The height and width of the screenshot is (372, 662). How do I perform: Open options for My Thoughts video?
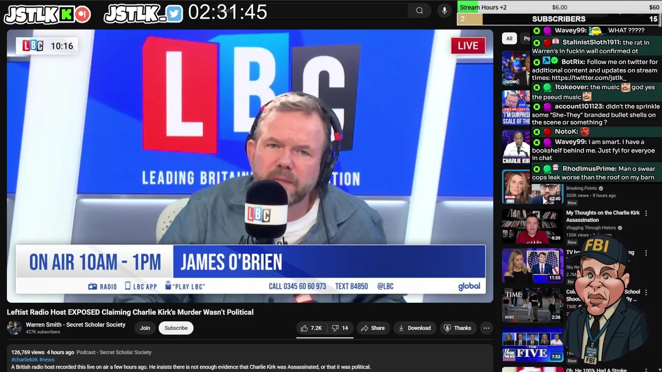pyautogui.click(x=645, y=213)
